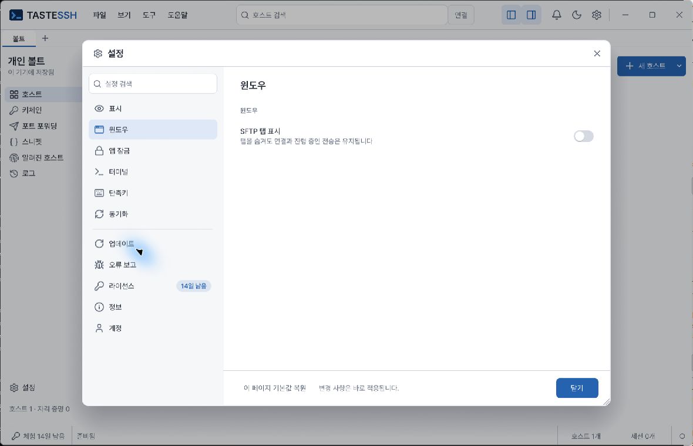
Task: Open 로그 in the vault sidebar
Action: (x=43, y=174)
